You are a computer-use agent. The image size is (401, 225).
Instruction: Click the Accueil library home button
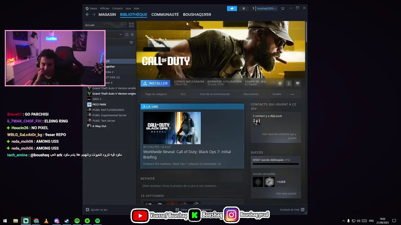point(105,25)
